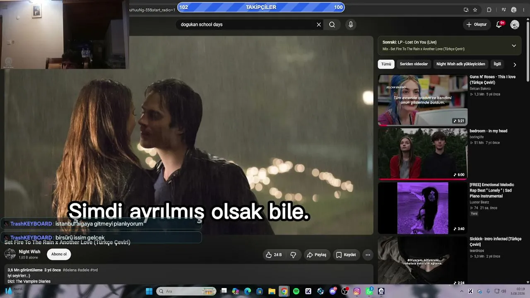Bookmark this page with the star icon

pos(475,10)
